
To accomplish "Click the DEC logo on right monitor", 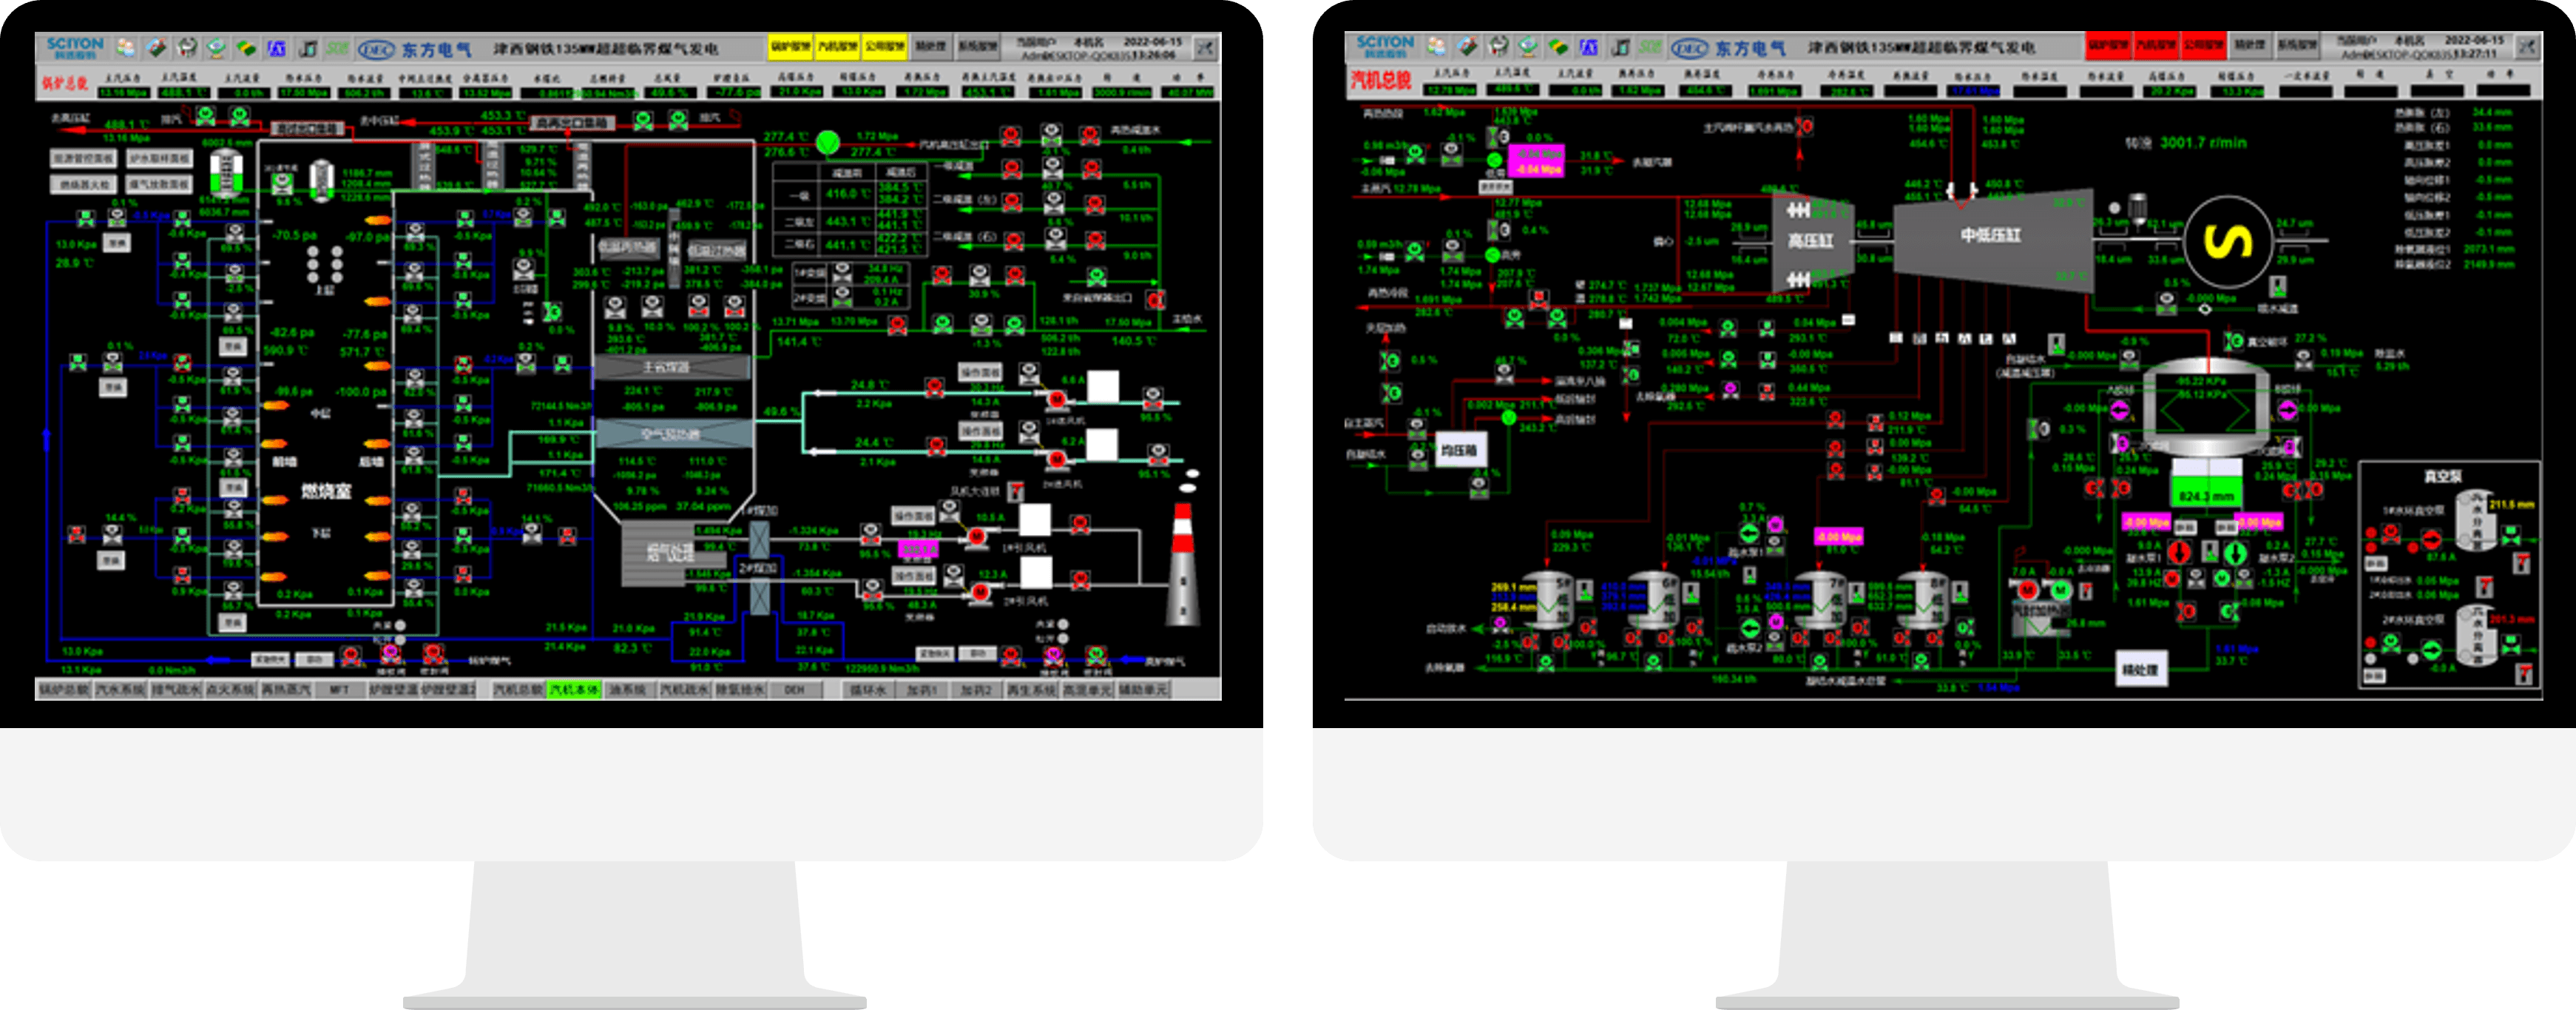I will (1690, 47).
